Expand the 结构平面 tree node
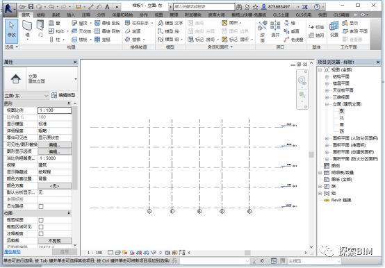Viewport: 385px width, 268px height. tap(327, 77)
